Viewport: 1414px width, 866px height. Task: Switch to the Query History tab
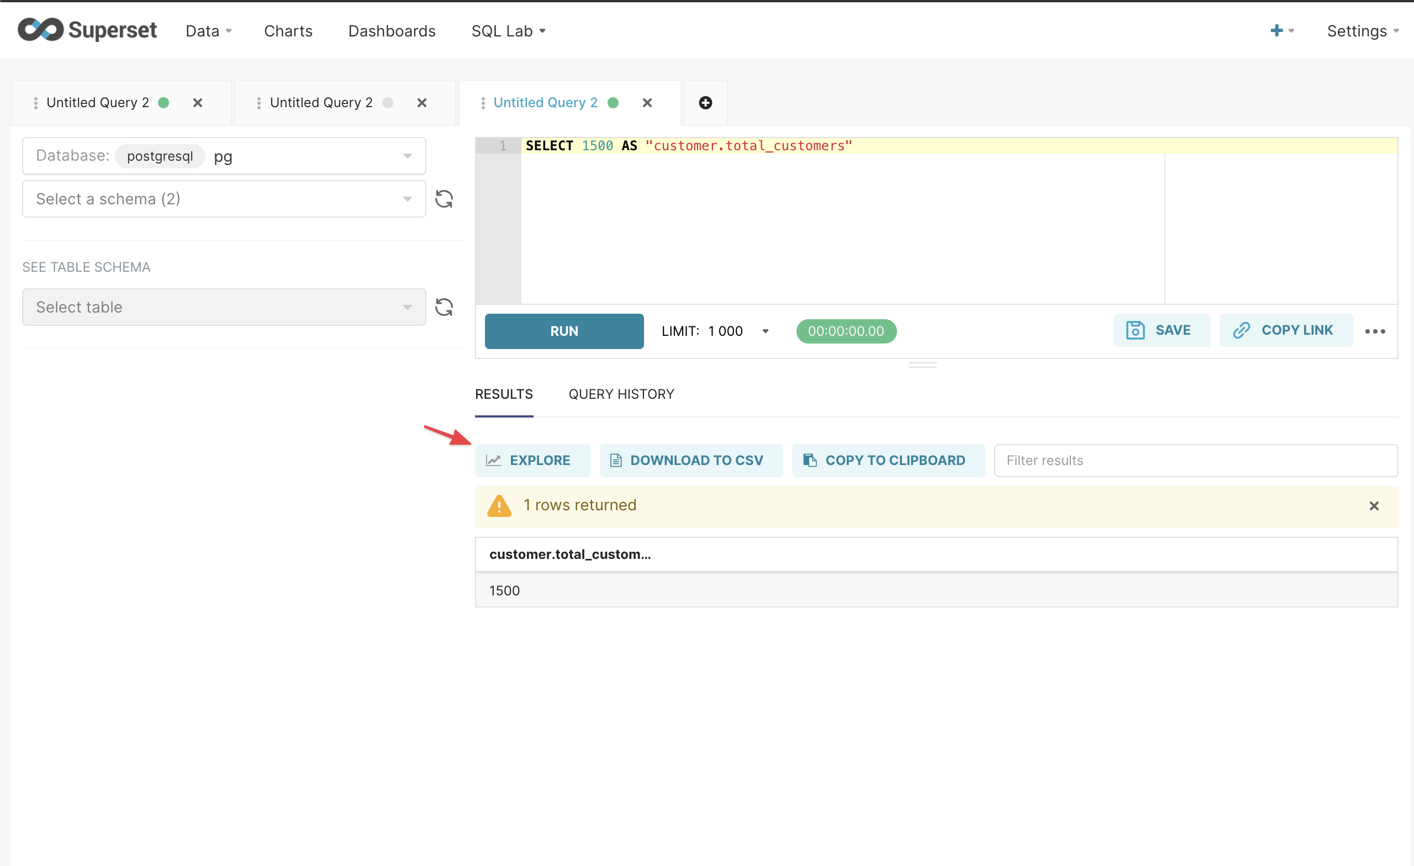pos(621,394)
